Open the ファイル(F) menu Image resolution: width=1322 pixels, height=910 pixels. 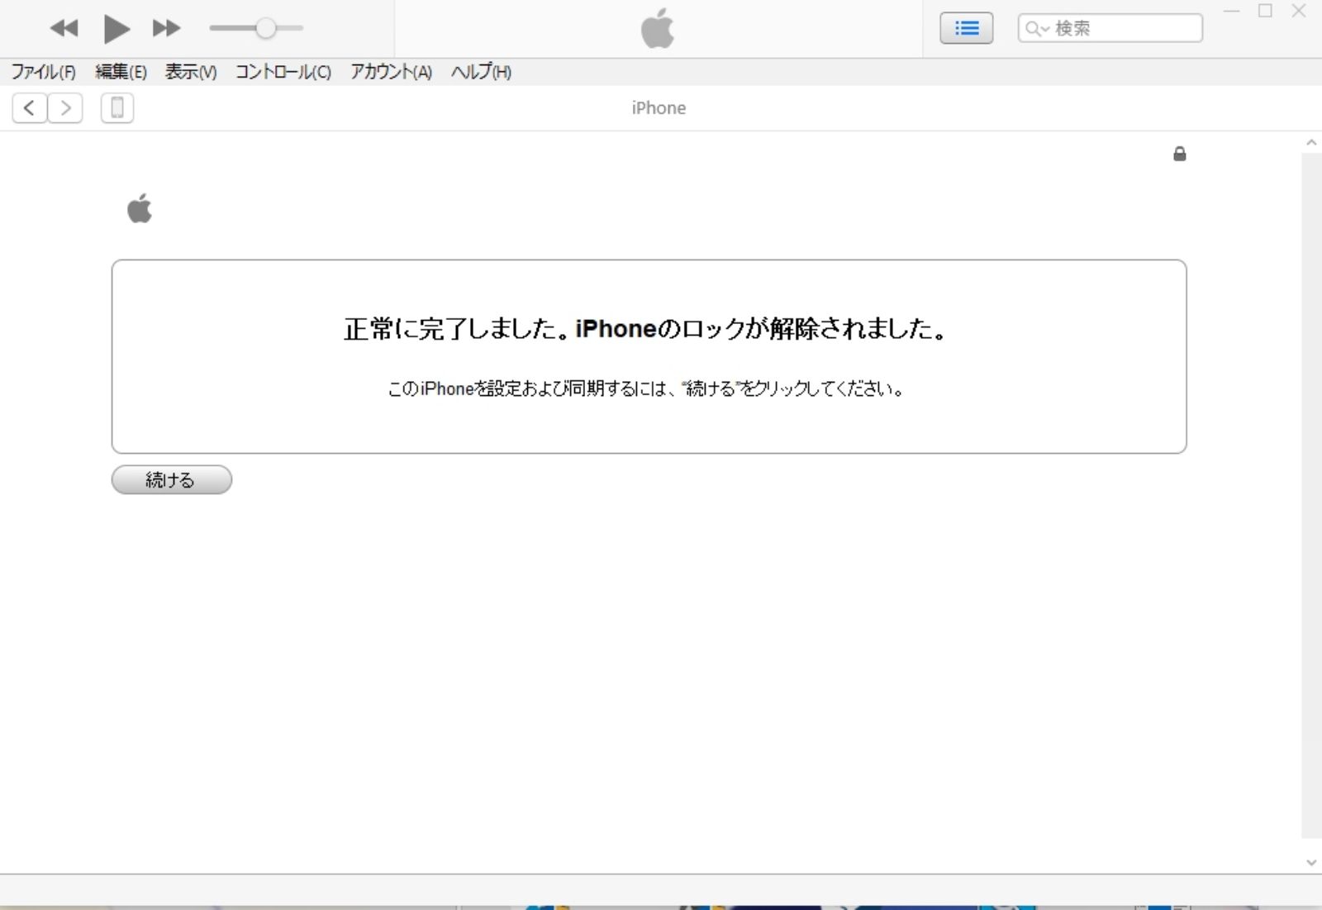[43, 72]
